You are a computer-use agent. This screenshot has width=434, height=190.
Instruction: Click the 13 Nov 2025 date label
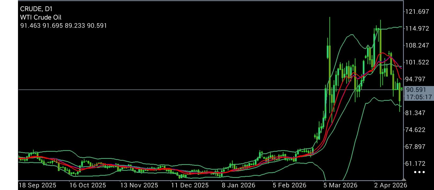(x=139, y=185)
